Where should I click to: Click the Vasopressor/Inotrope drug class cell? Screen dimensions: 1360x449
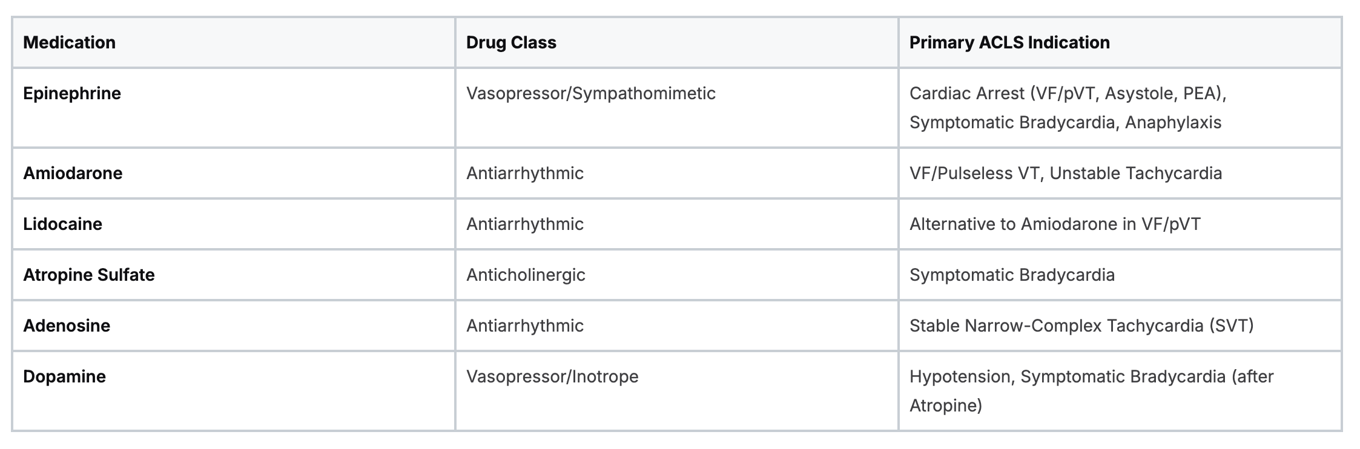coord(552,376)
